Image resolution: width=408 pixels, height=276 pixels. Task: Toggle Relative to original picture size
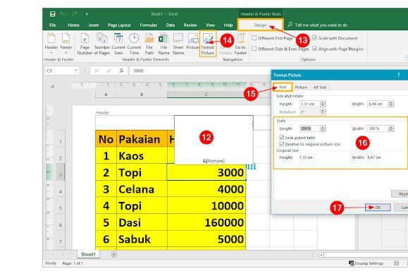pyautogui.click(x=282, y=144)
